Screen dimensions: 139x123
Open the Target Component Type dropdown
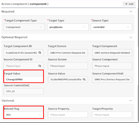point(24,27)
